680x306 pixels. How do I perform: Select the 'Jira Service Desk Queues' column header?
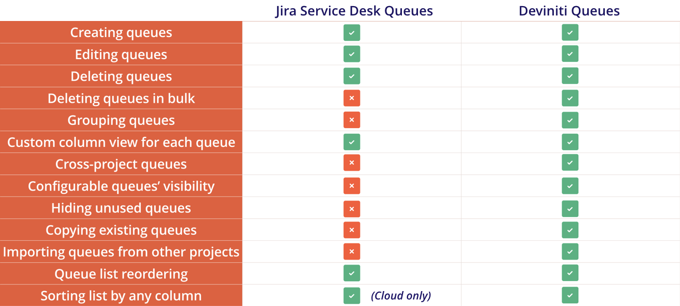coord(354,11)
